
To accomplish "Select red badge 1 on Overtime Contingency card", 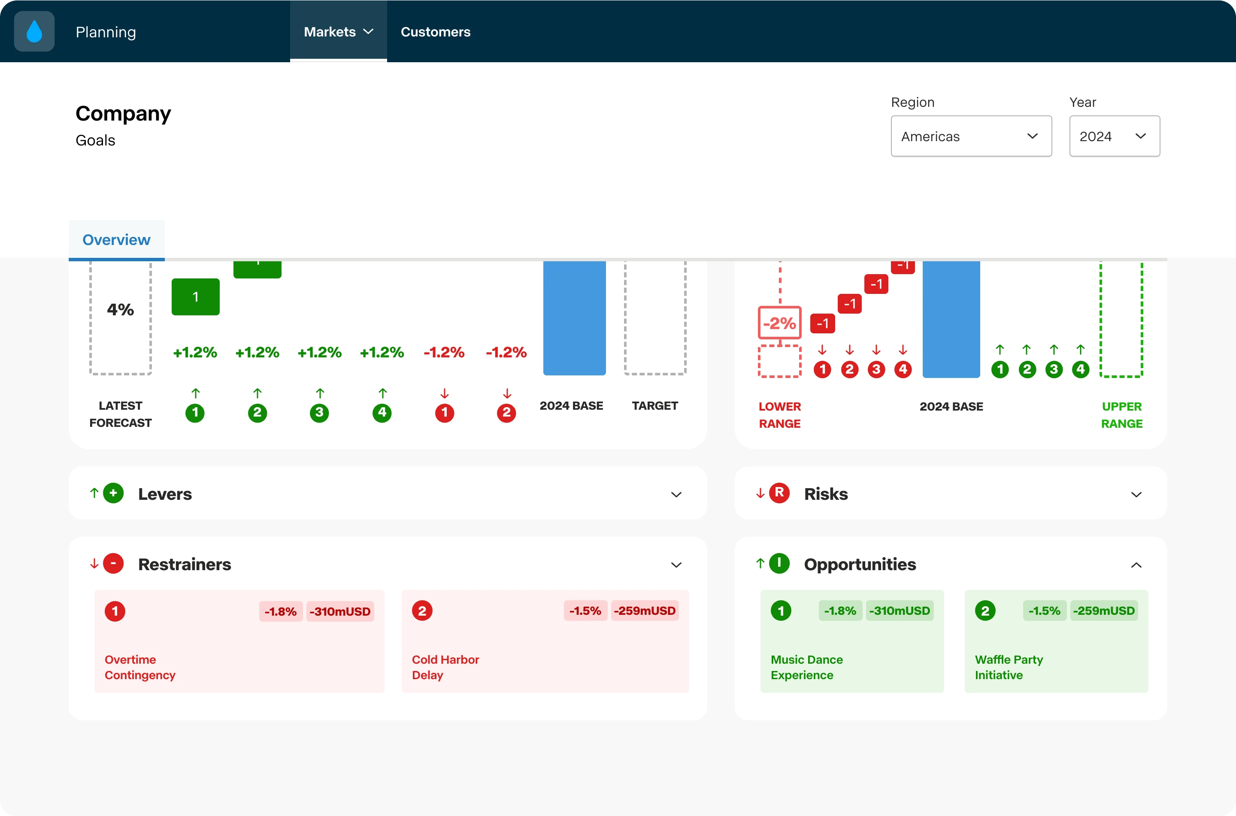I will [115, 611].
